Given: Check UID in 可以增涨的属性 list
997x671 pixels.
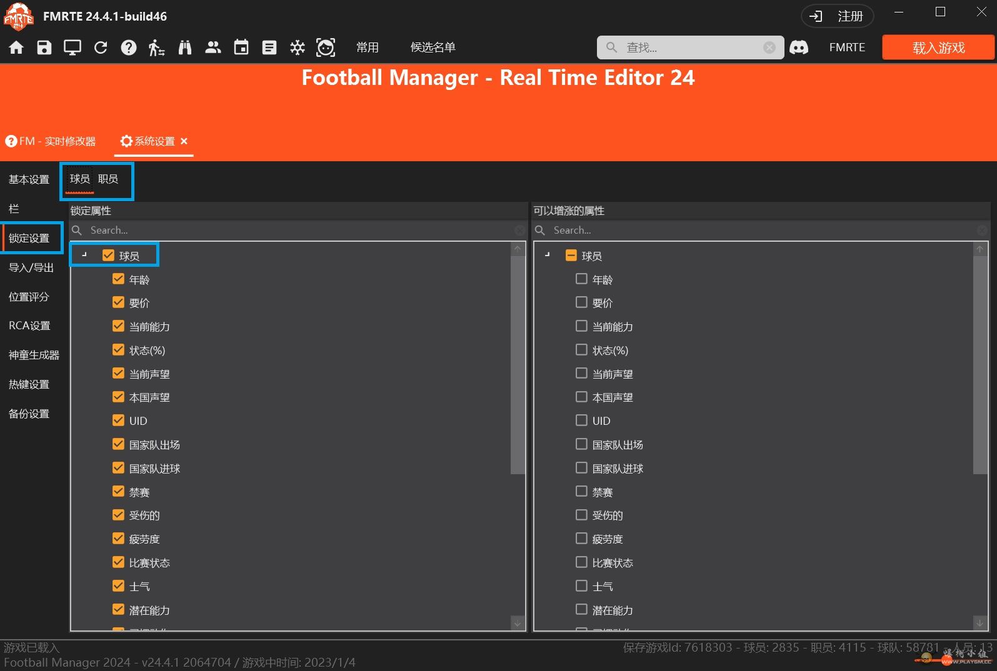Looking at the screenshot, I should (x=581, y=420).
